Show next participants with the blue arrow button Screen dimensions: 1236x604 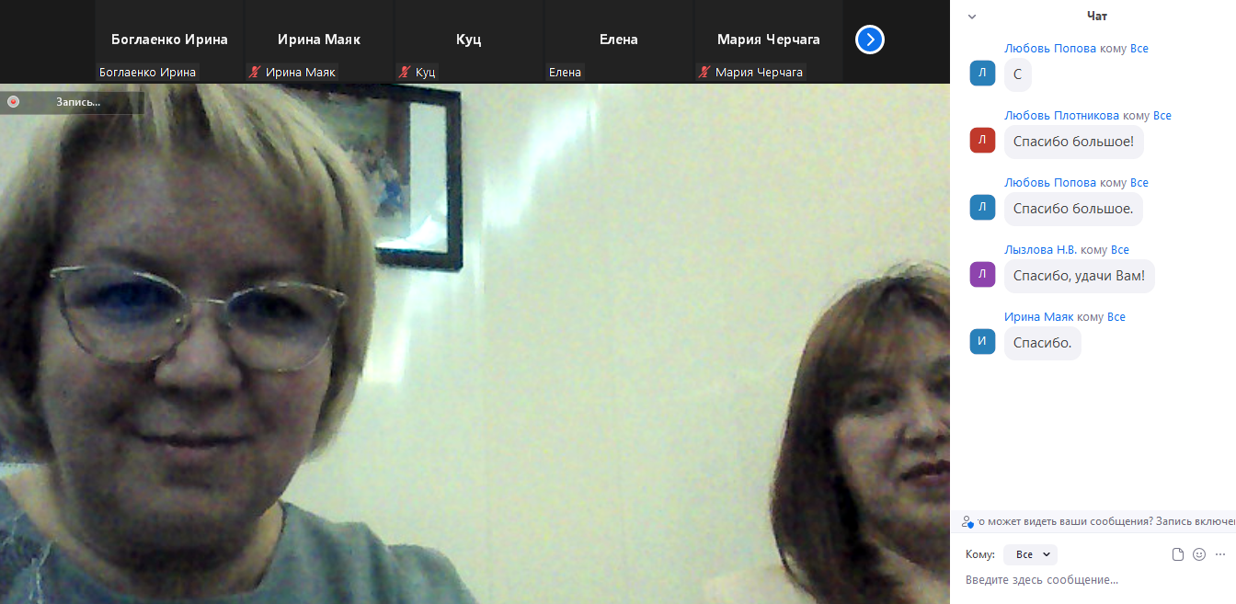(x=870, y=40)
